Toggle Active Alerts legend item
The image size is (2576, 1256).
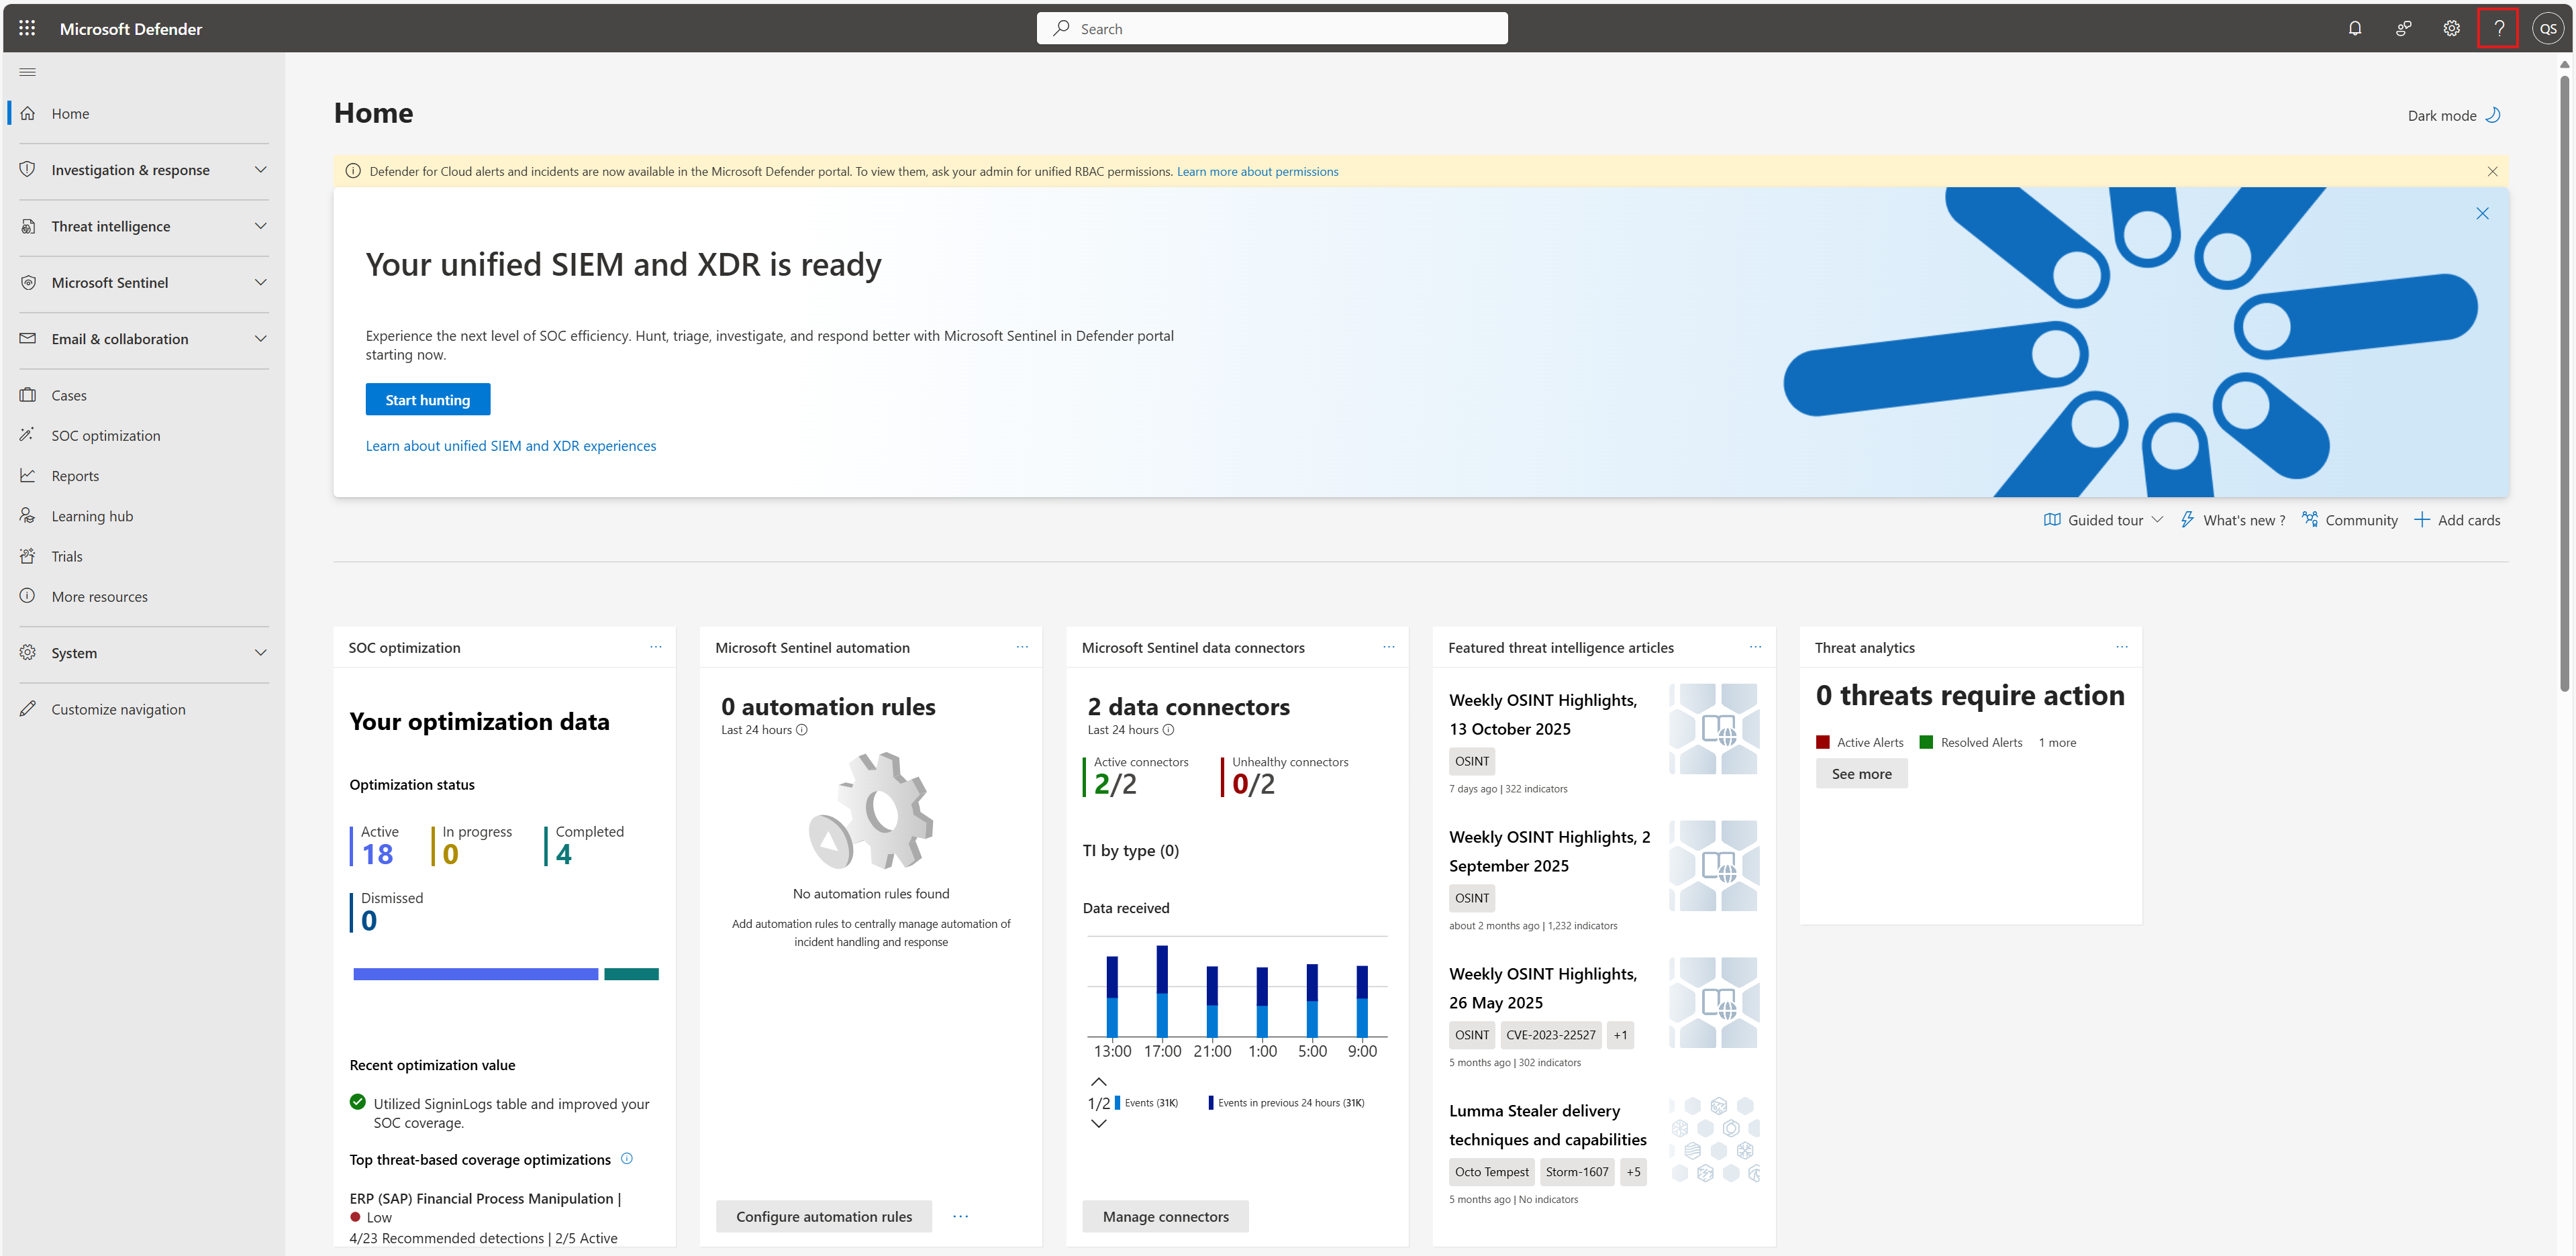(x=1859, y=742)
